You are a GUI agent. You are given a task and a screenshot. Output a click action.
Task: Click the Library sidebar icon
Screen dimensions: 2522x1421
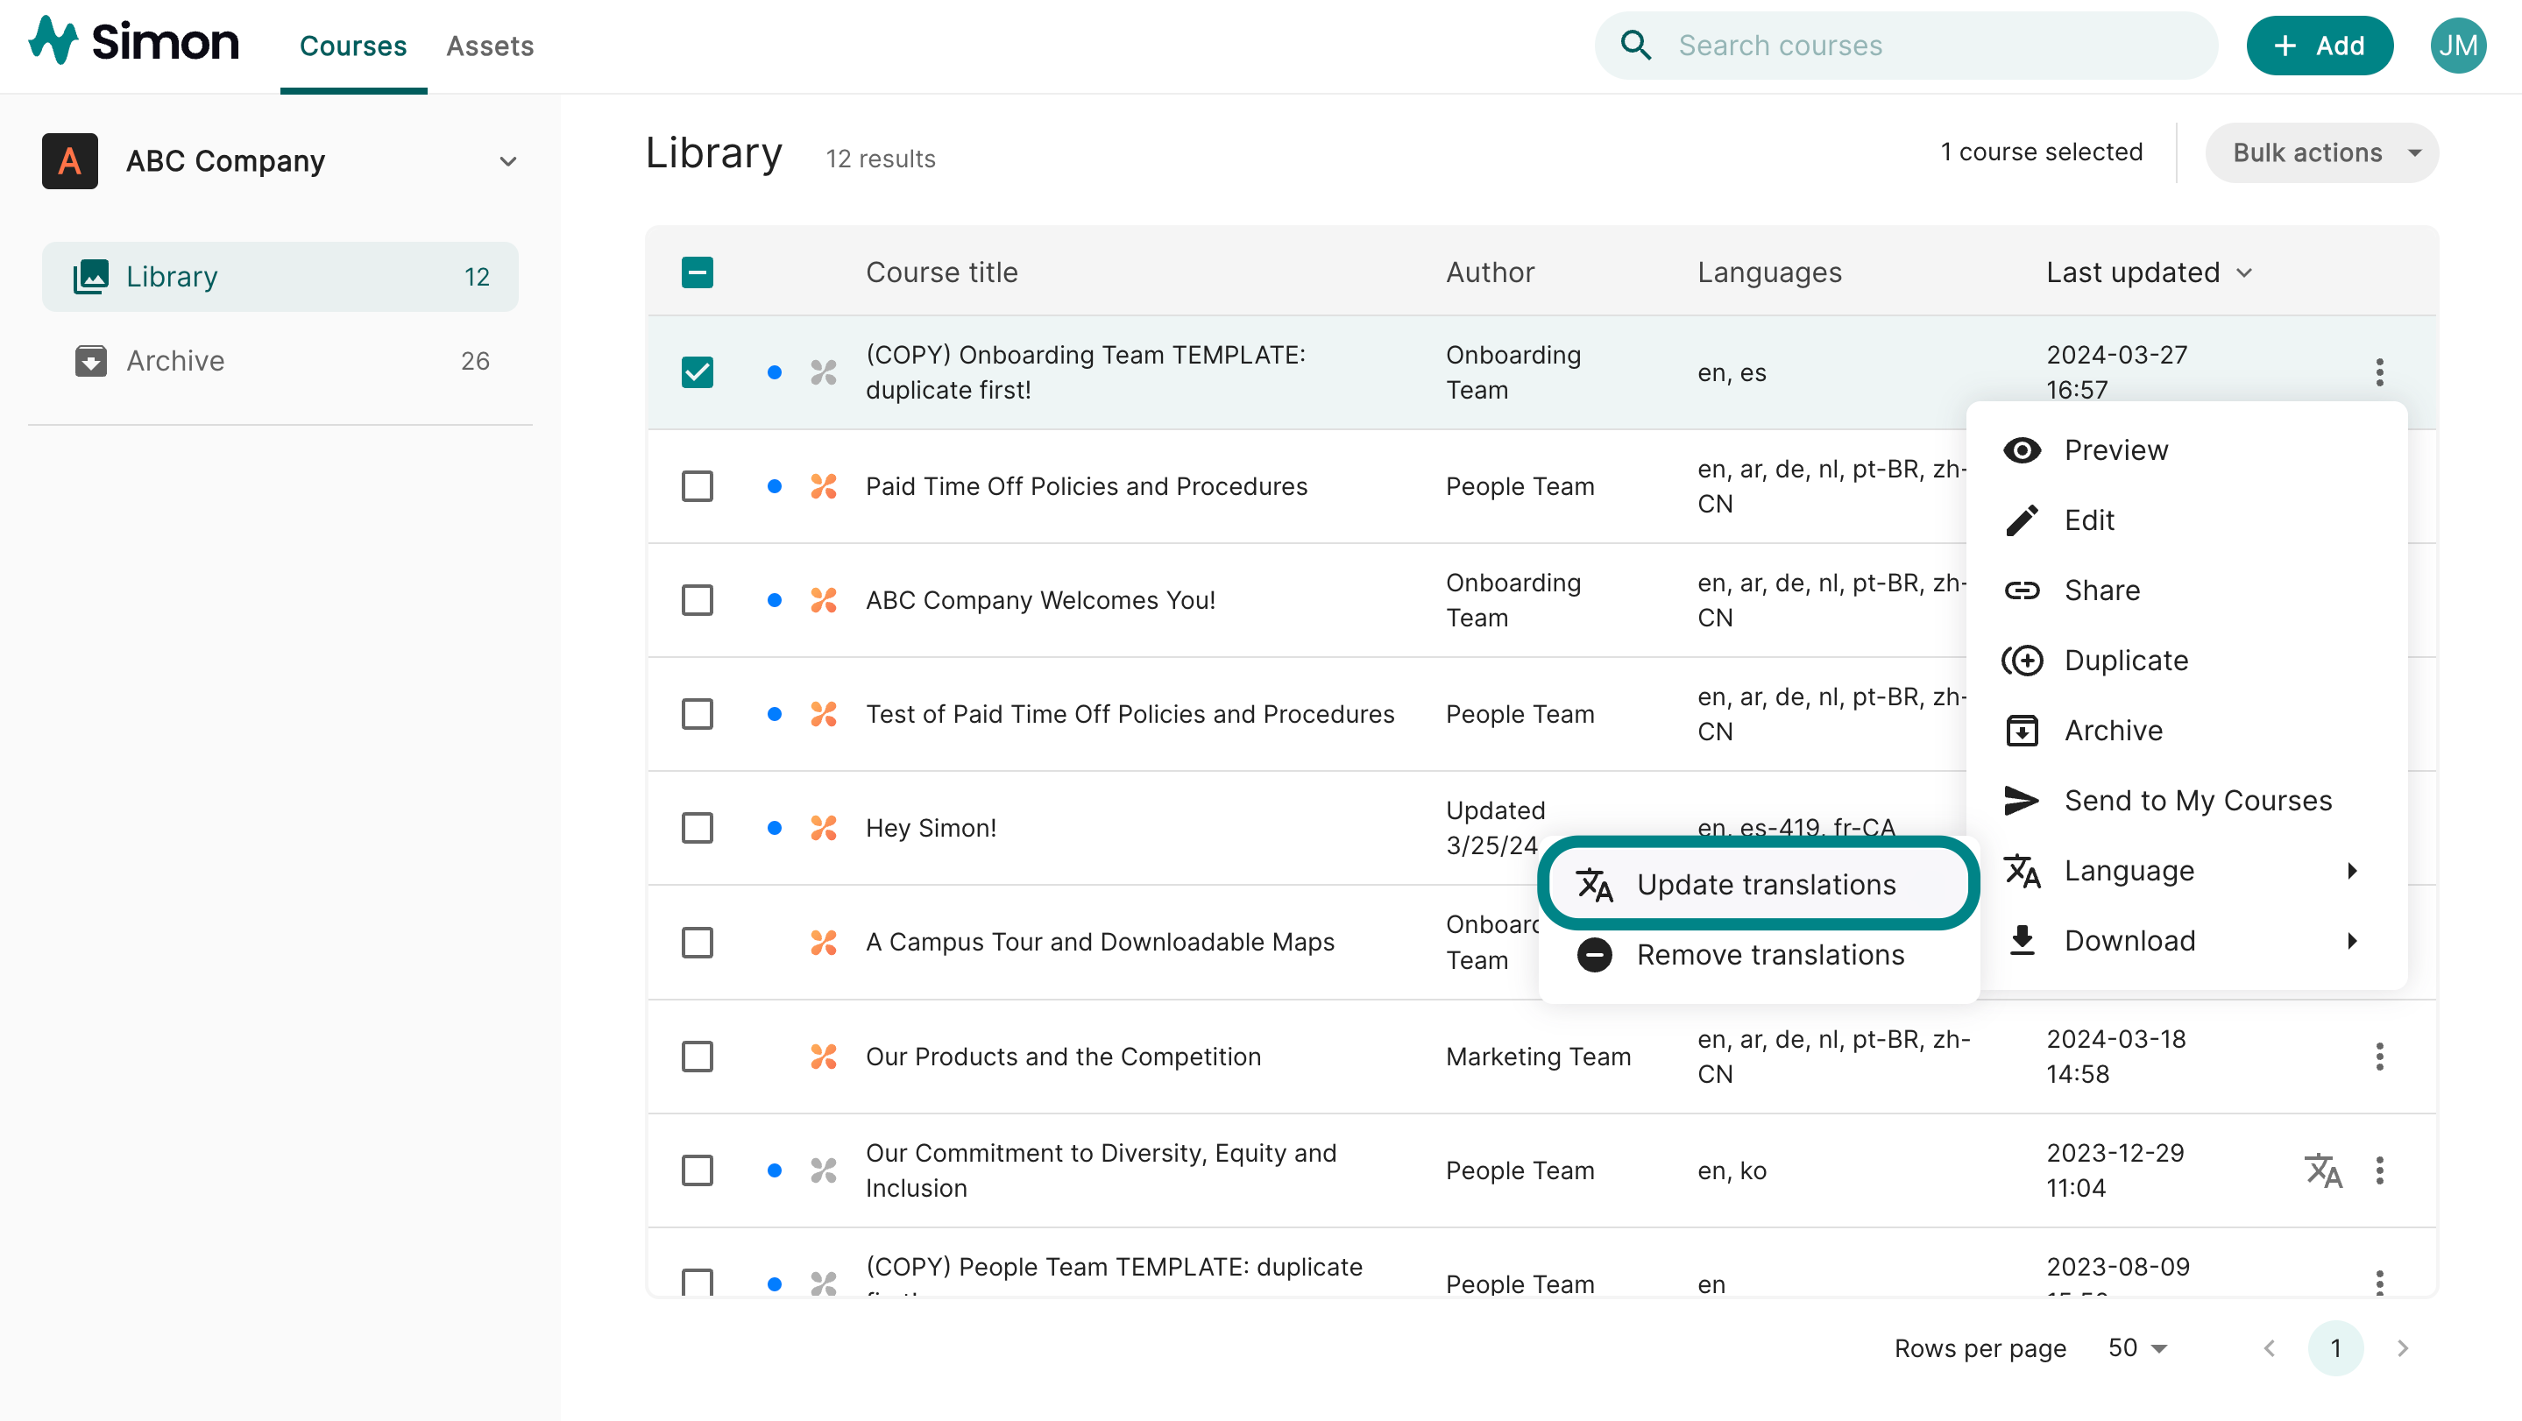(x=91, y=277)
